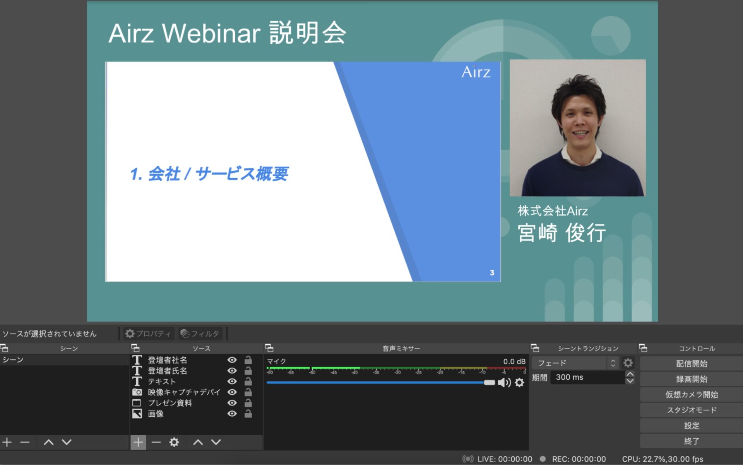Click LIVE: 00:00:00 status indicator
This screenshot has height=465, width=743.
click(x=497, y=459)
